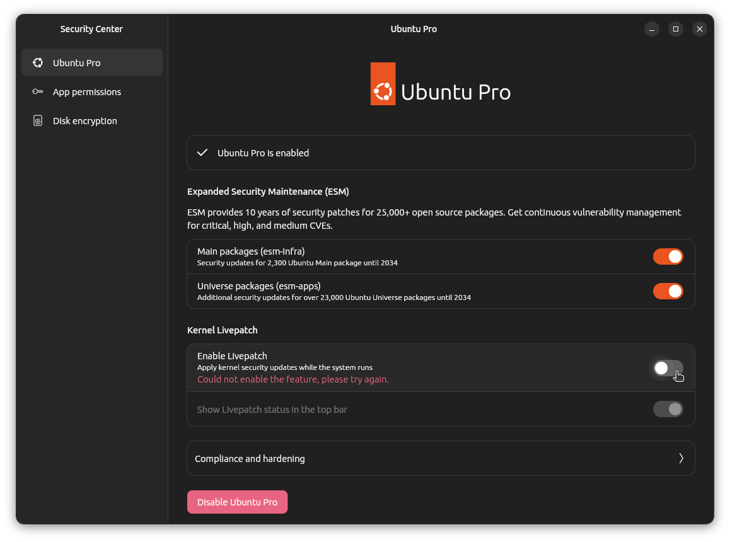Click 'Security updates for 2,300 Ubuntu Main' text
The image size is (730, 542).
pyautogui.click(x=297, y=263)
